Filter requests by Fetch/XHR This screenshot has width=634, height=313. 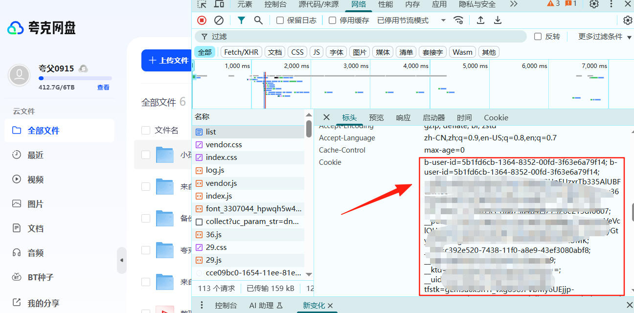point(241,52)
